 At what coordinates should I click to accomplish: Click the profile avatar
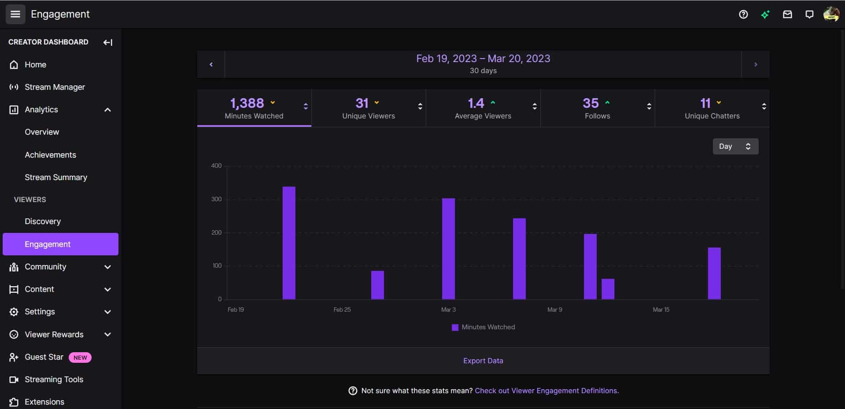(x=831, y=14)
